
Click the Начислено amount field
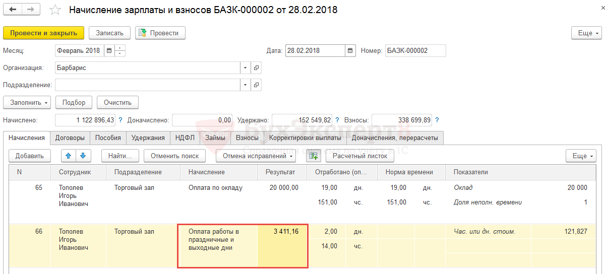pos(85,120)
